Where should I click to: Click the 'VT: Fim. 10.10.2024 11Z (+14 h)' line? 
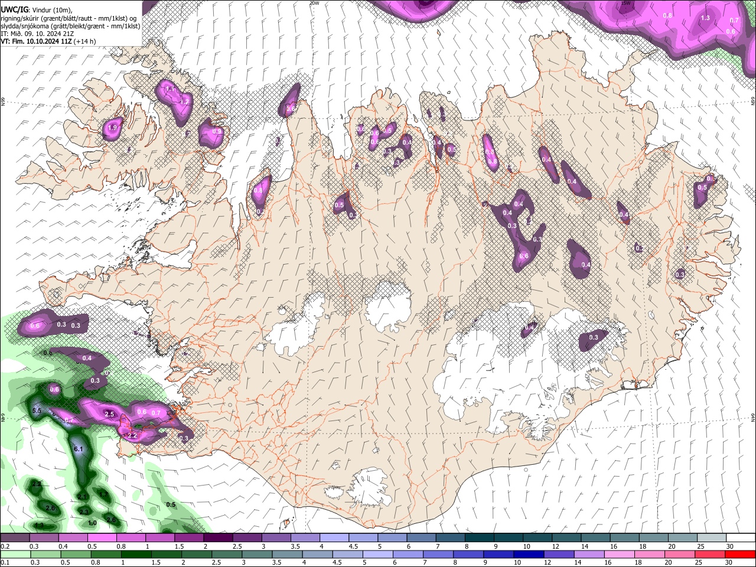48,41
